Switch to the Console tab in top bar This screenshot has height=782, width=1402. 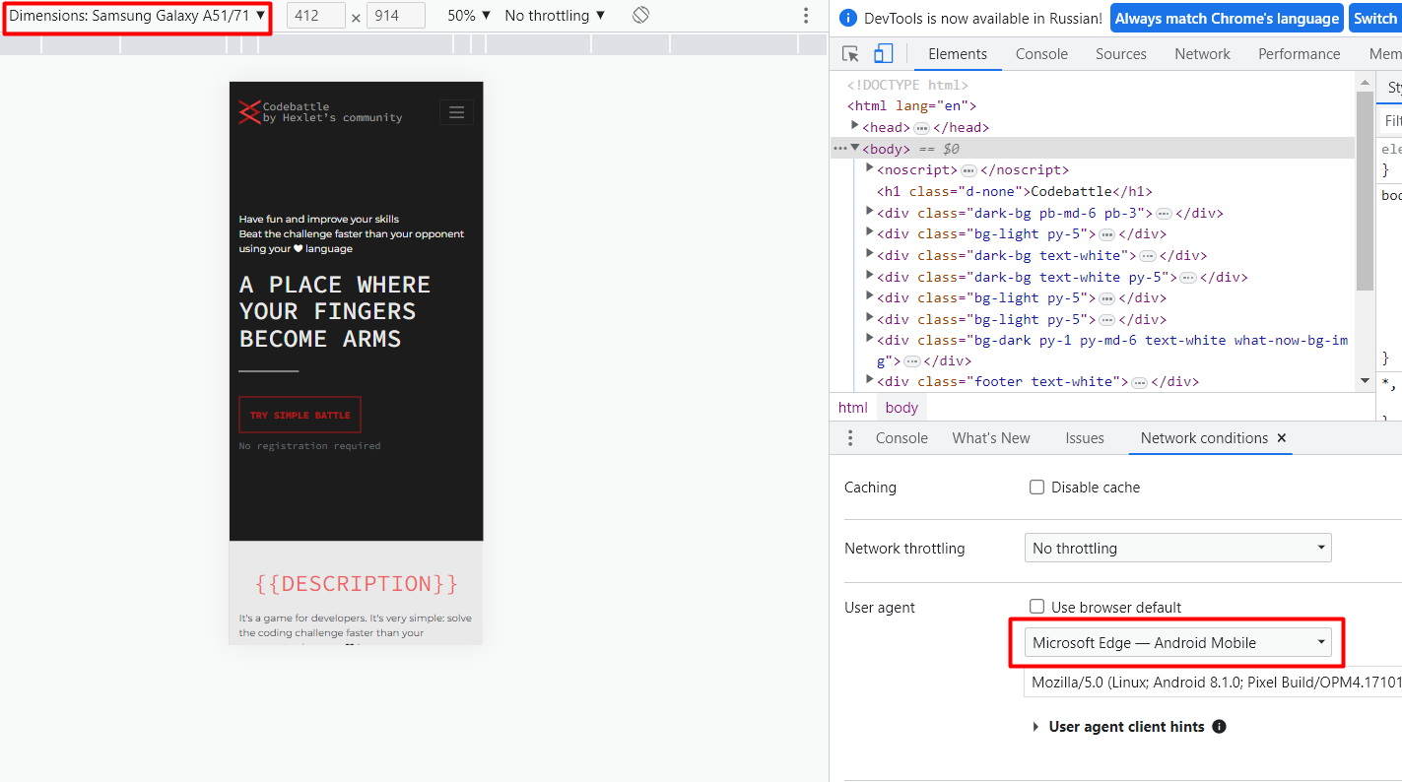click(x=1041, y=54)
